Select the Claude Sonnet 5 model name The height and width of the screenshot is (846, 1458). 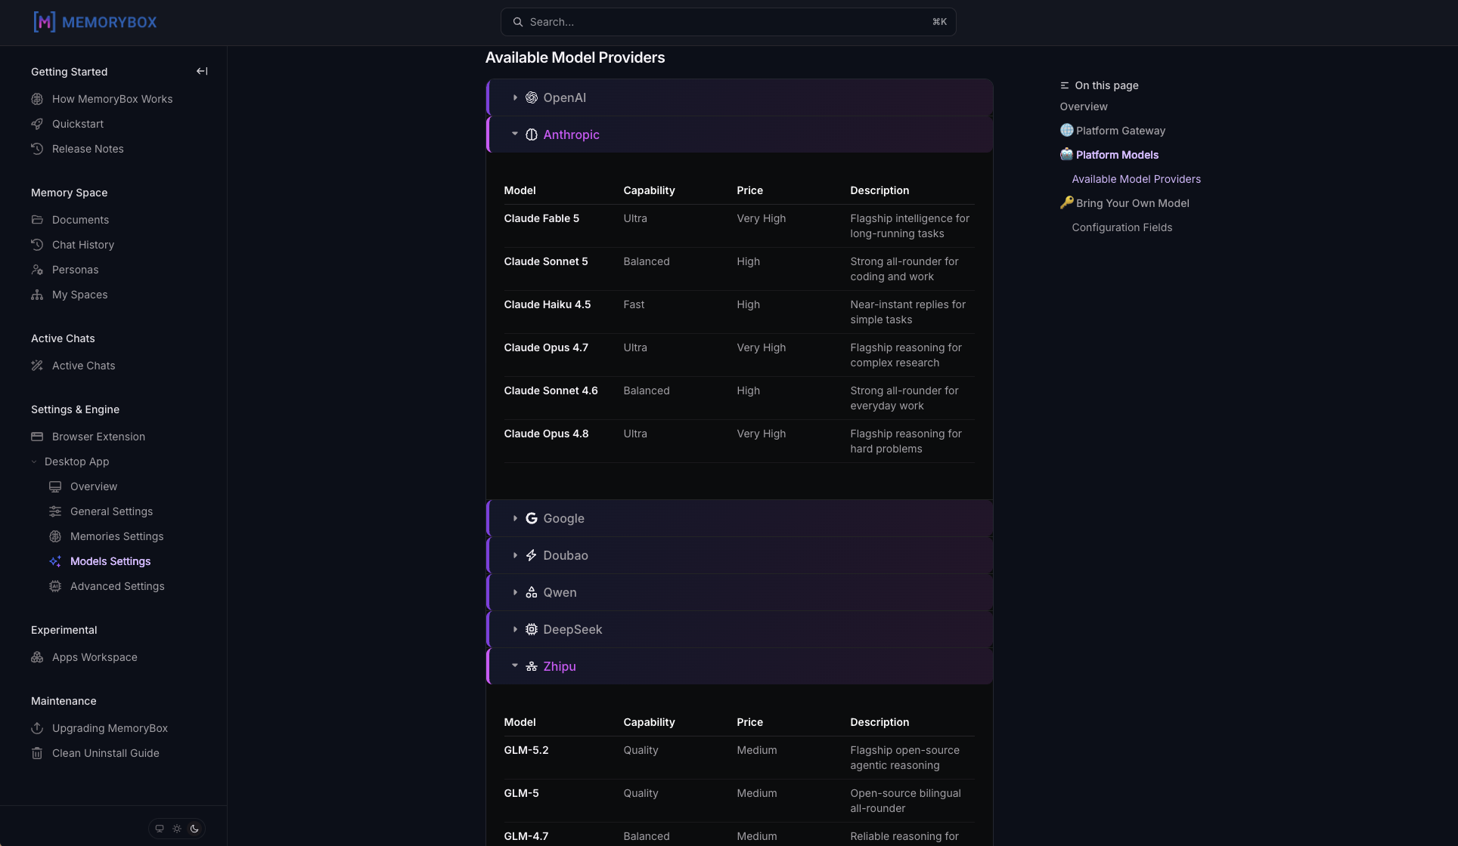pyautogui.click(x=545, y=261)
